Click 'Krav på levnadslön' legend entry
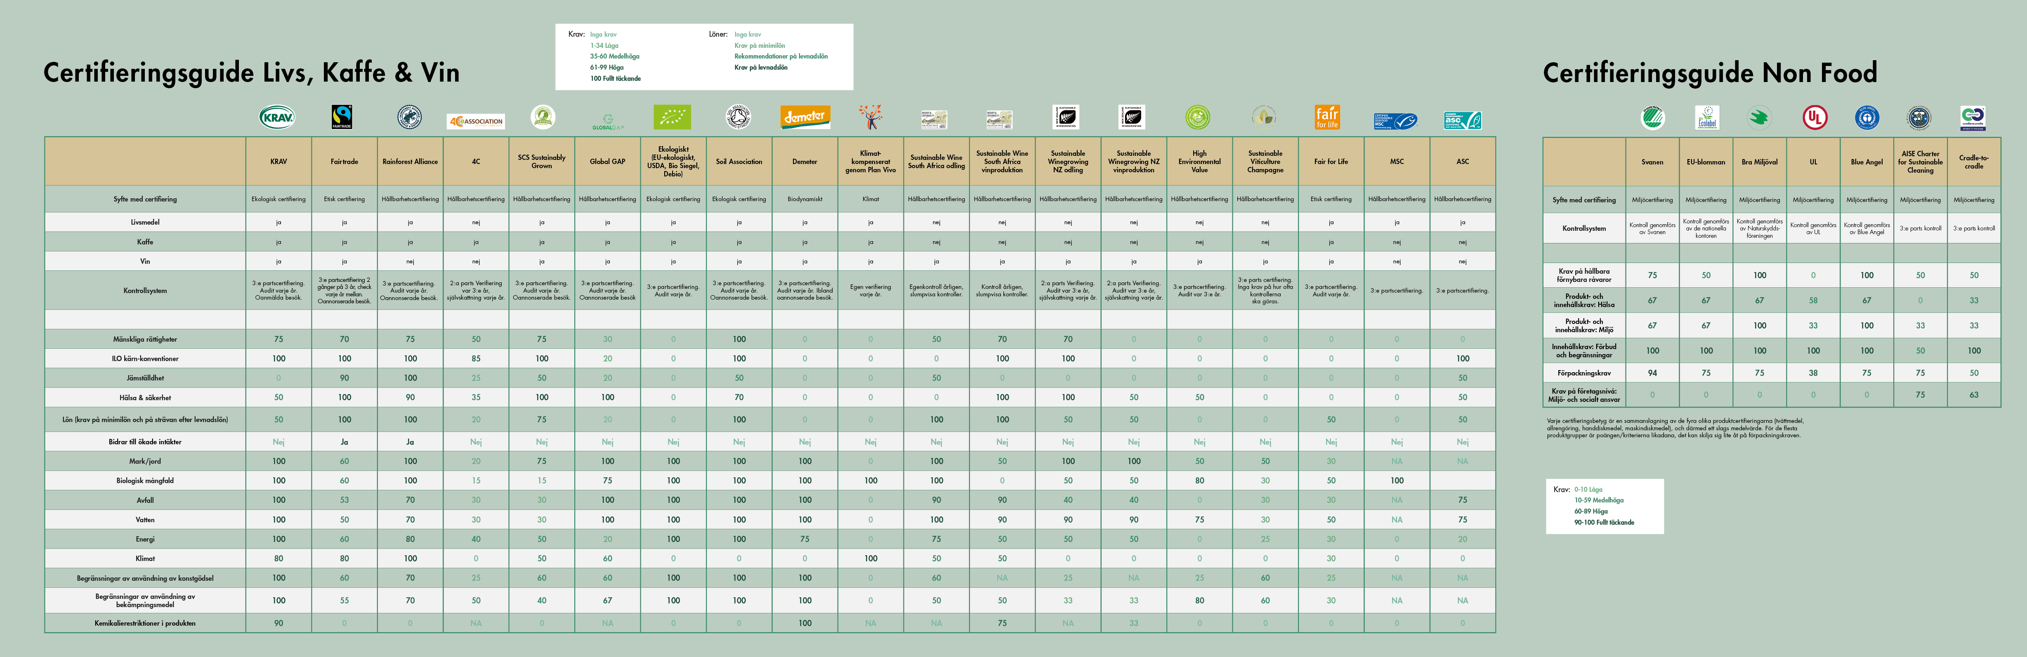The height and width of the screenshot is (657, 2027). (760, 68)
